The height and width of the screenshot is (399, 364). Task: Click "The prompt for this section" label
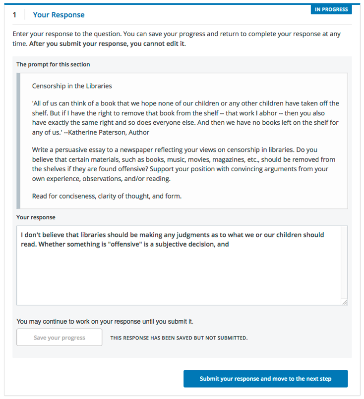[53, 64]
